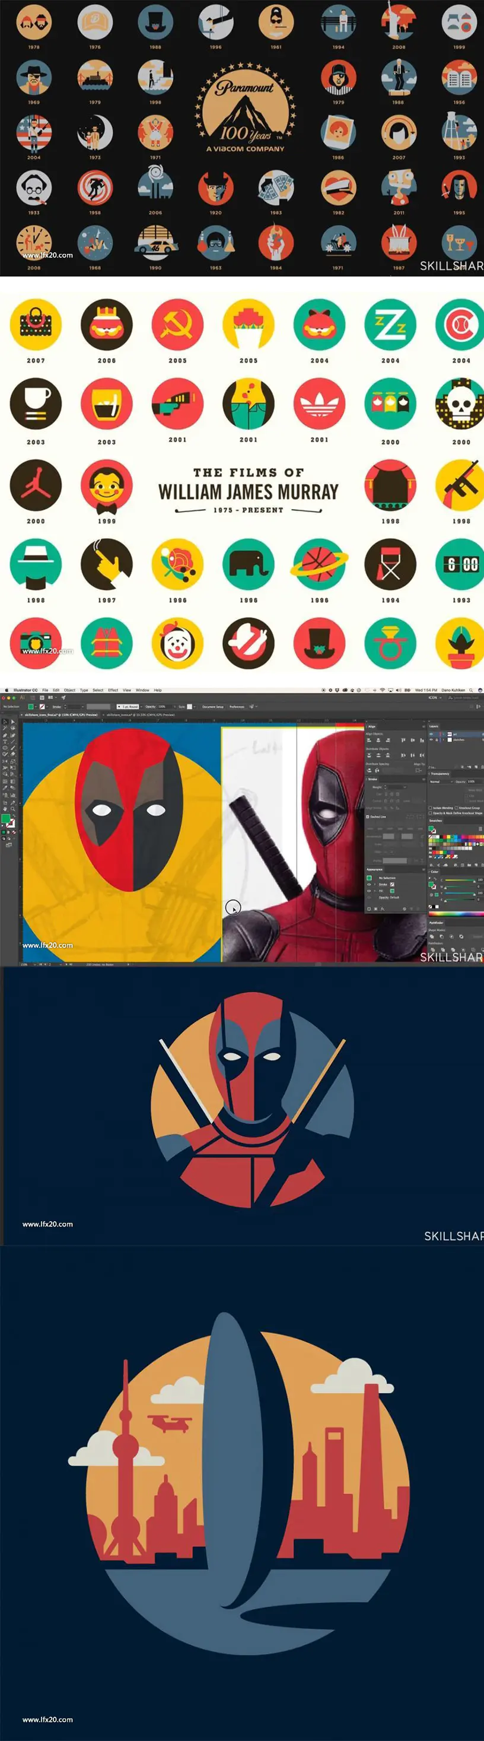
Task: Switch to the skillshare_icons.ai document tab
Action: point(141,715)
